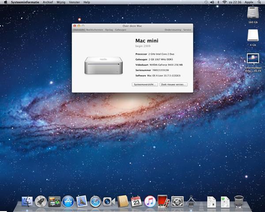Click video card text NVIDIA GeForce 9400
This screenshot has width=265, height=212.
166,65
